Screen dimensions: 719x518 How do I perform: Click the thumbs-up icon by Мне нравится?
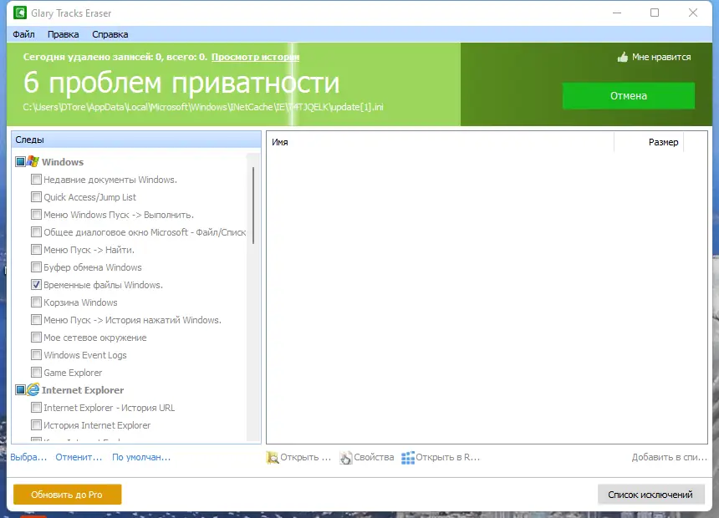(622, 58)
